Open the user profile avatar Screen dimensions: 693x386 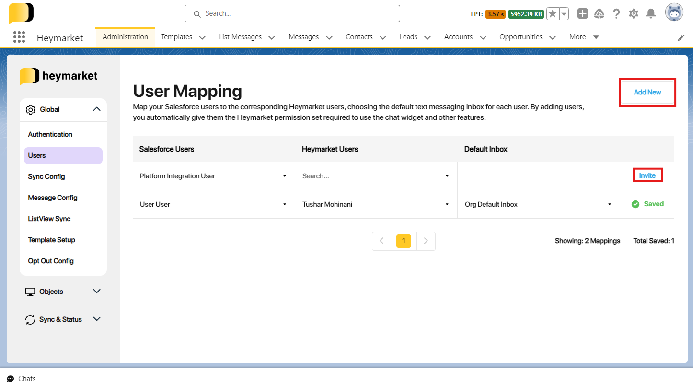tap(674, 12)
